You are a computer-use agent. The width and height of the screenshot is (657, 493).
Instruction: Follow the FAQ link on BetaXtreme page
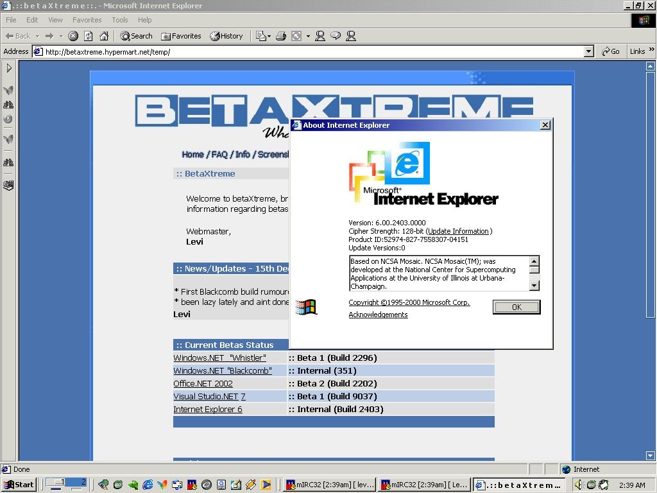coord(219,154)
